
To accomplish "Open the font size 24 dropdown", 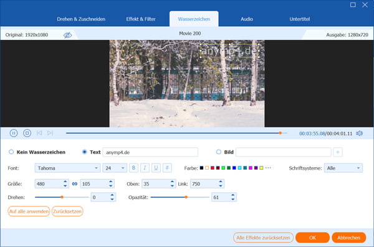I will tap(115, 168).
